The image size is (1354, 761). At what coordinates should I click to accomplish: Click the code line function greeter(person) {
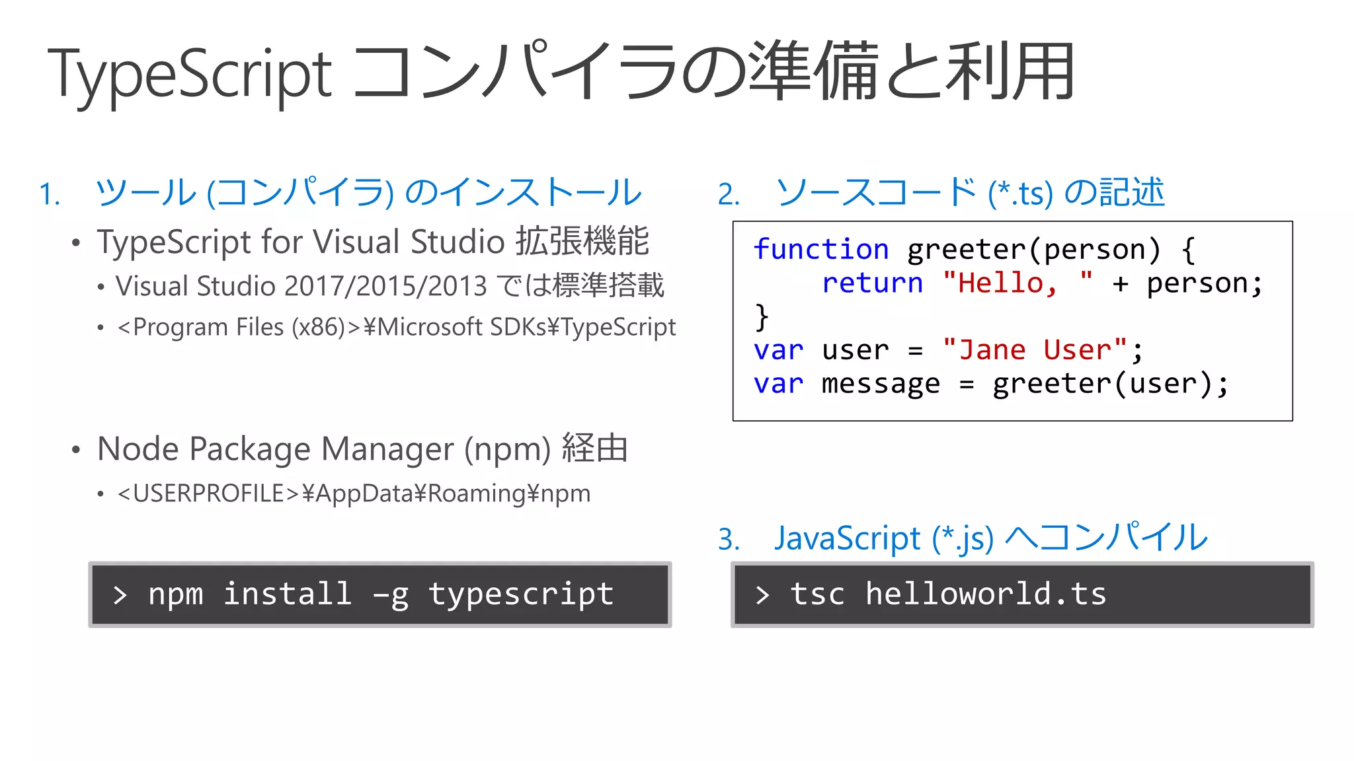(975, 250)
